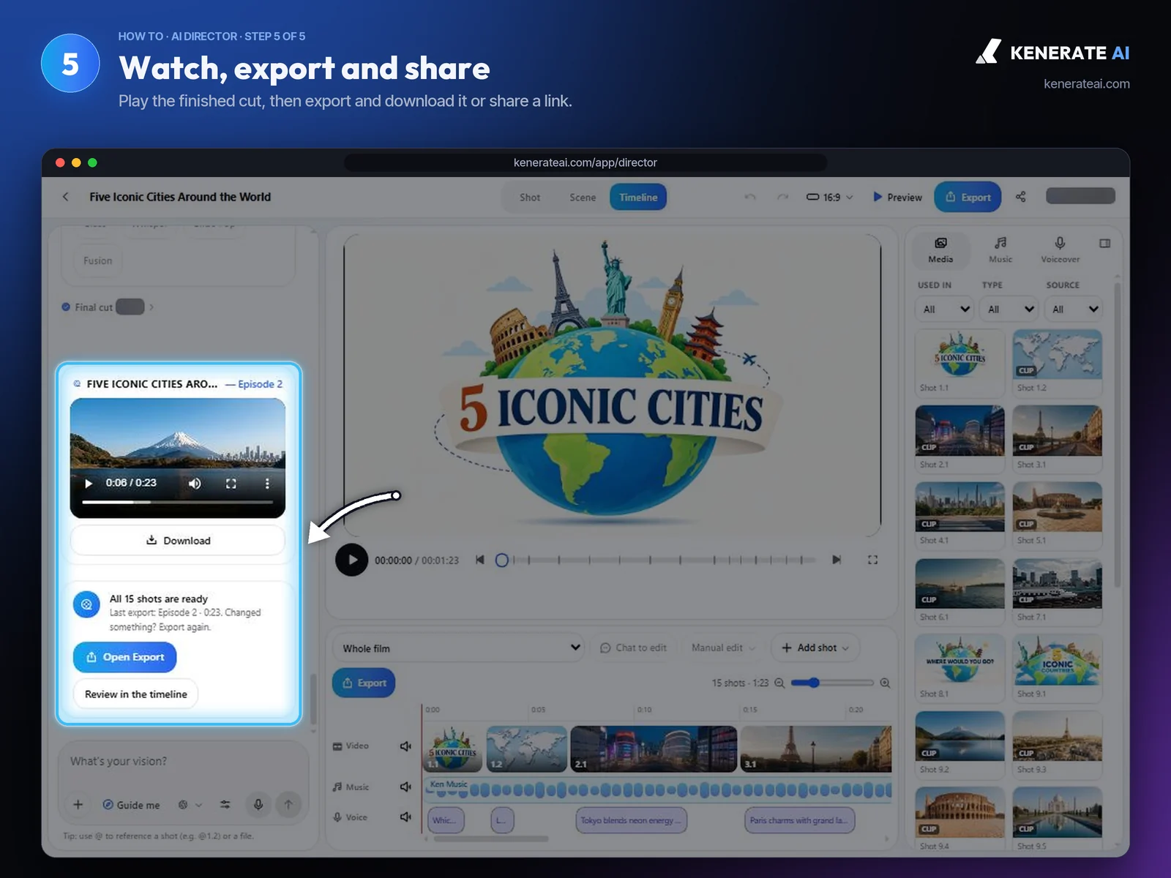Image resolution: width=1171 pixels, height=878 pixels.
Task: Mute the Video track
Action: coord(405,746)
